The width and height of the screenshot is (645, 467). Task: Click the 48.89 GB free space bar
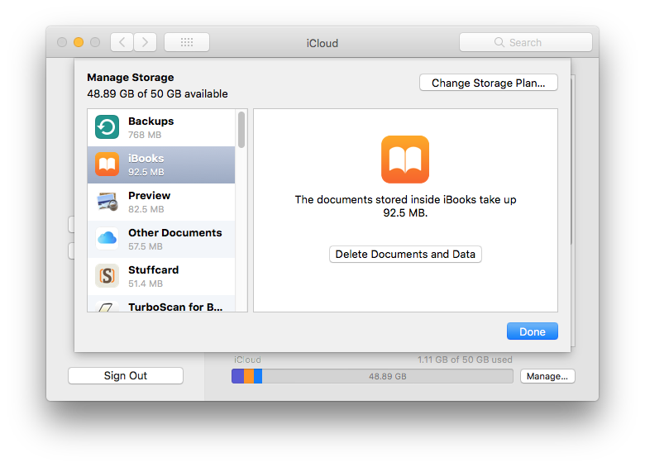pos(388,376)
